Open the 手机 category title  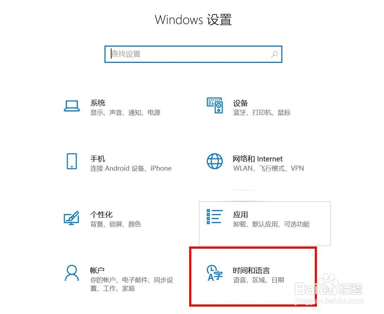pyautogui.click(x=98, y=159)
